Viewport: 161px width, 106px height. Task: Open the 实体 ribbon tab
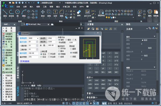(x=18, y=7)
